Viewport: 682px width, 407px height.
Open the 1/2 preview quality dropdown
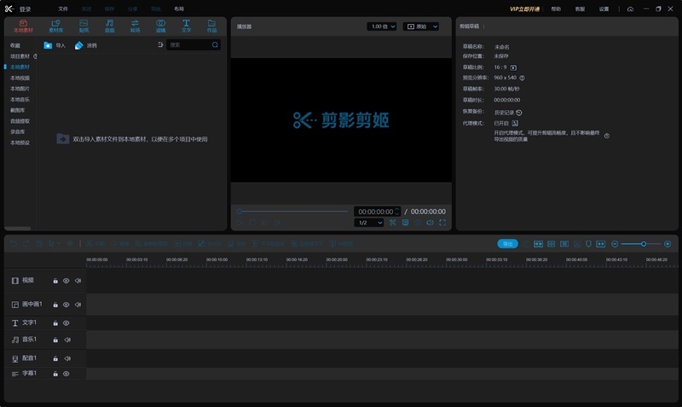369,223
